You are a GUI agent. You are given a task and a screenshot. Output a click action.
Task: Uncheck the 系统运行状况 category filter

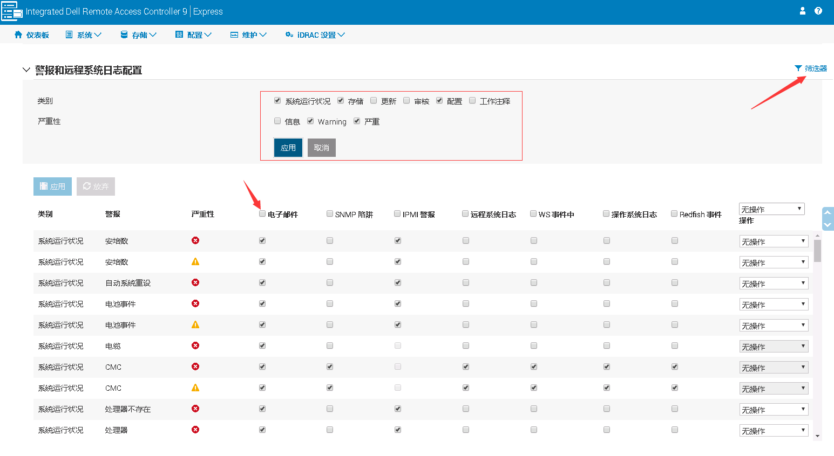277,100
